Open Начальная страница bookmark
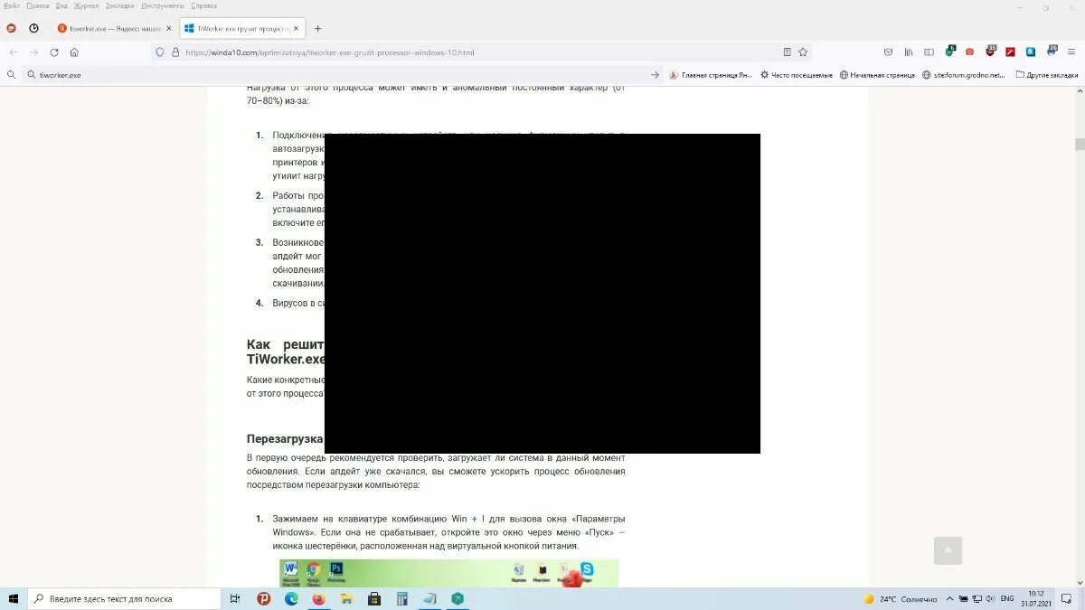 [877, 75]
